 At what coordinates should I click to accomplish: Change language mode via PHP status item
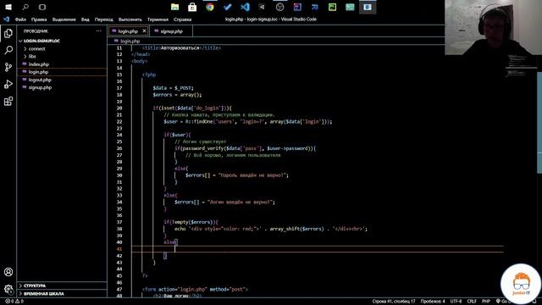486,302
